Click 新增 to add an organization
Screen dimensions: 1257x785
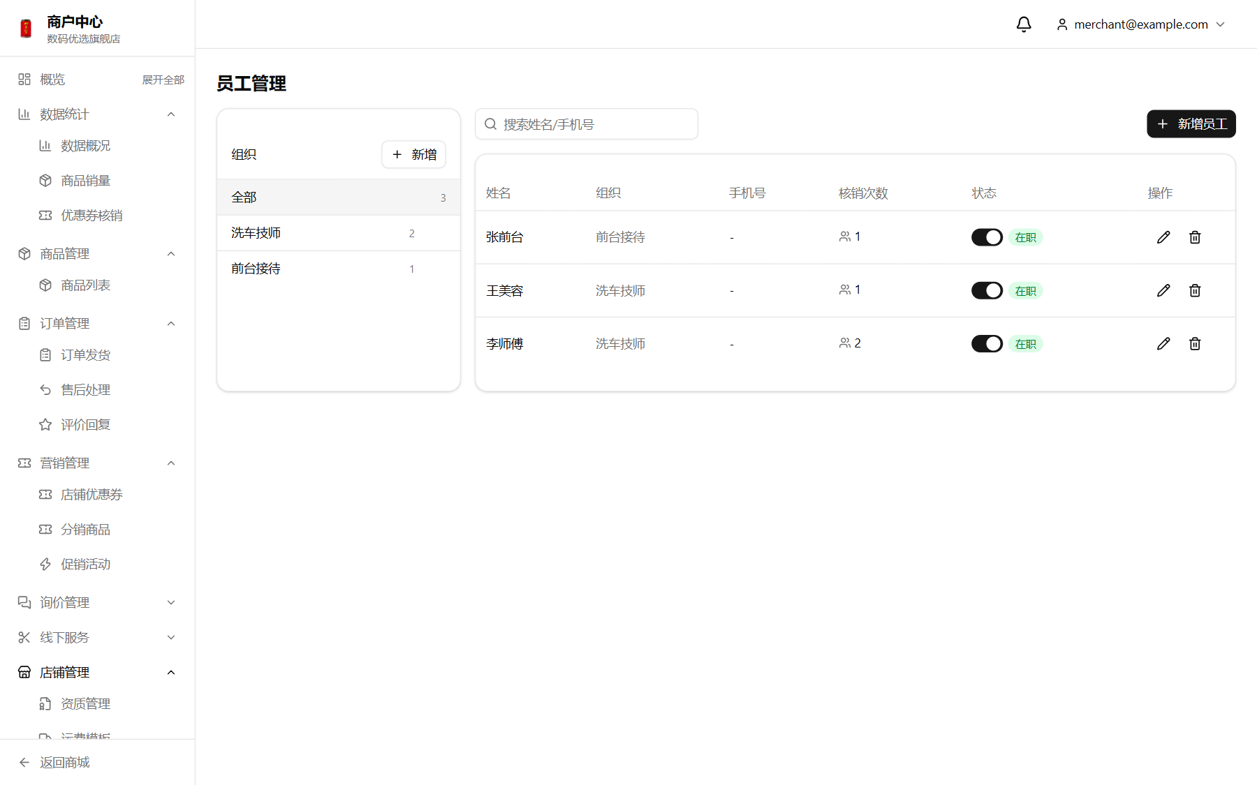pyautogui.click(x=414, y=155)
